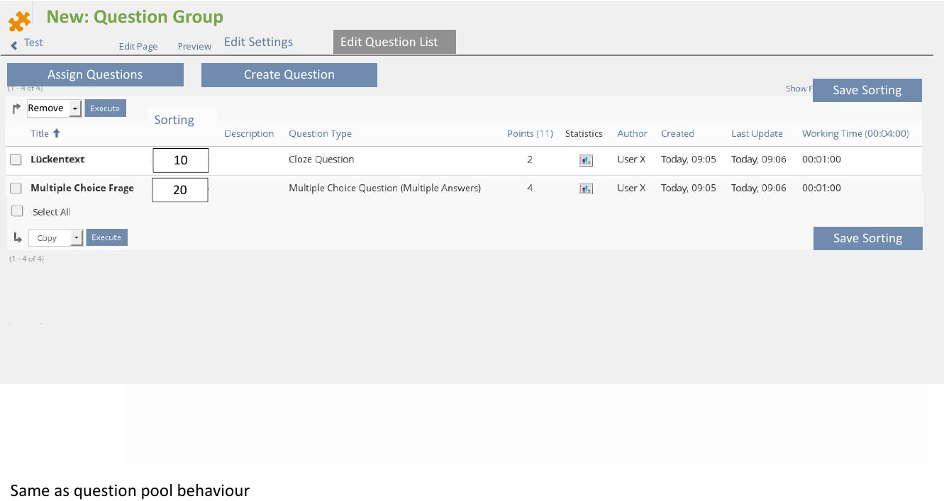This screenshot has height=501, width=944.
Task: Open statistics icon for Lückentext row
Action: [x=585, y=161]
